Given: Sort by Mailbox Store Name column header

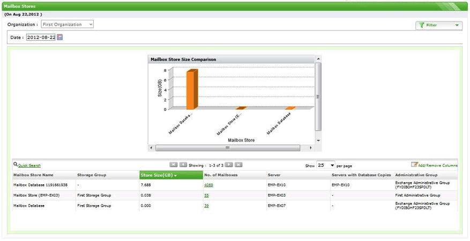Looking at the screenshot, I should pos(33,175).
